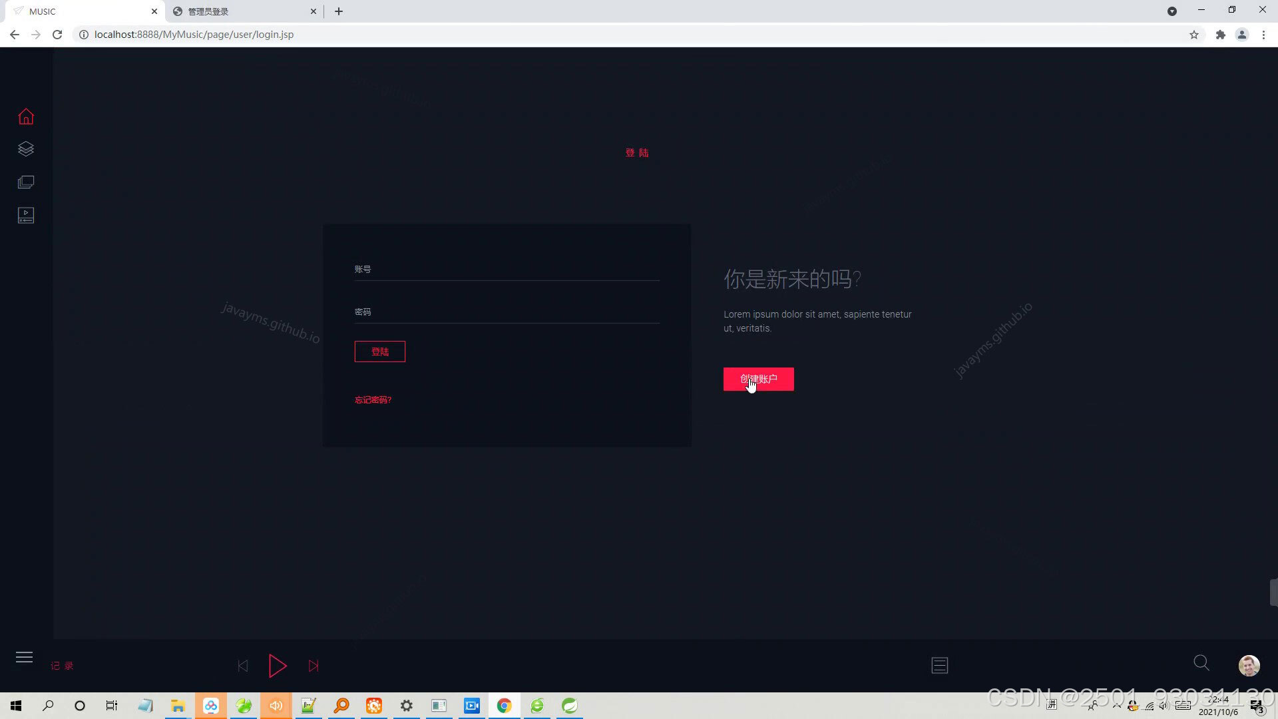Go to the previous track
Screen dimensions: 1278x719
(x=242, y=665)
